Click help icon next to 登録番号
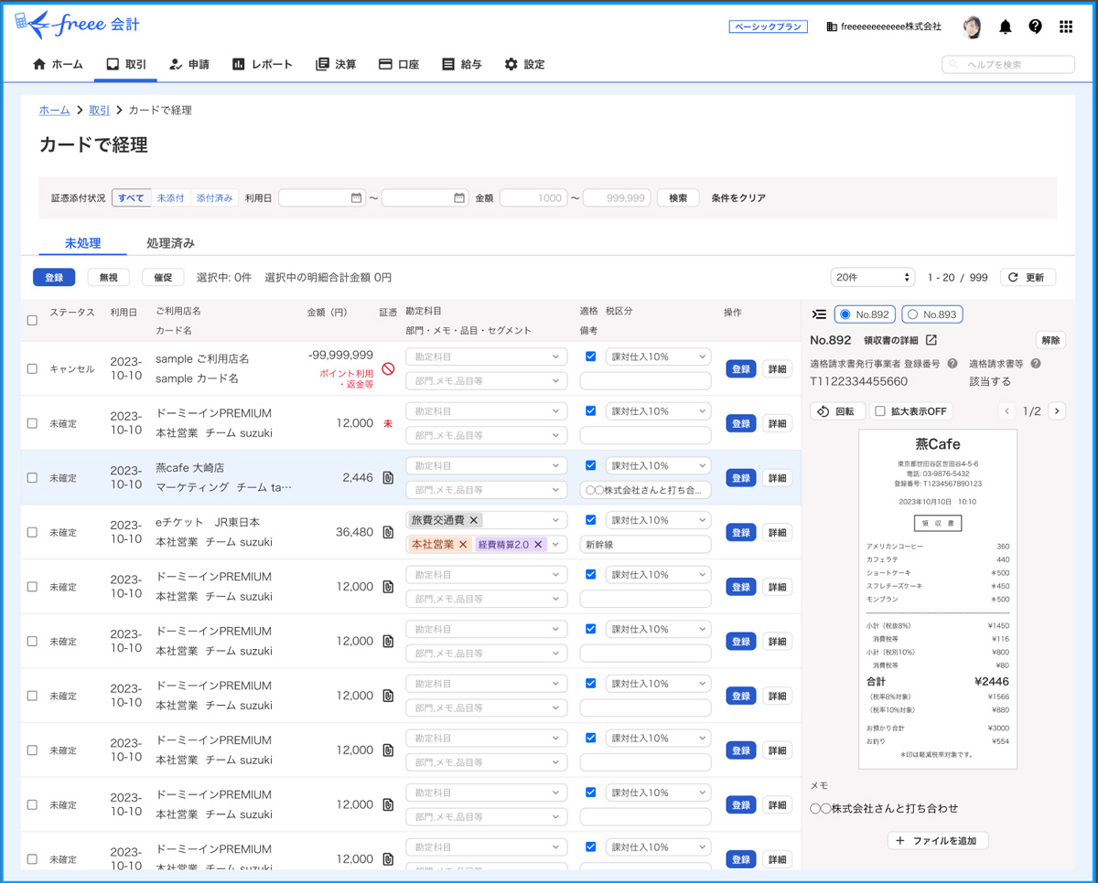This screenshot has width=1098, height=883. (953, 364)
